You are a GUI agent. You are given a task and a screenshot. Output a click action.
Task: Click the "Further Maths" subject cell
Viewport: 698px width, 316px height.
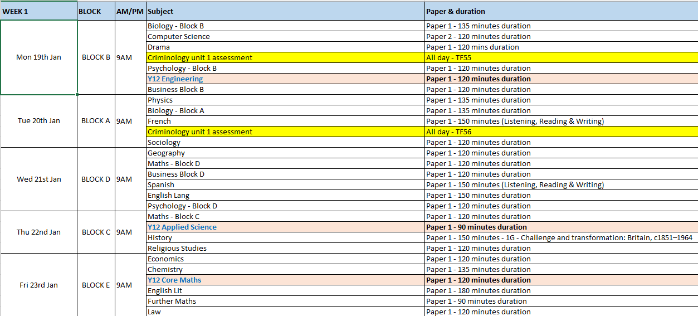pos(285,302)
